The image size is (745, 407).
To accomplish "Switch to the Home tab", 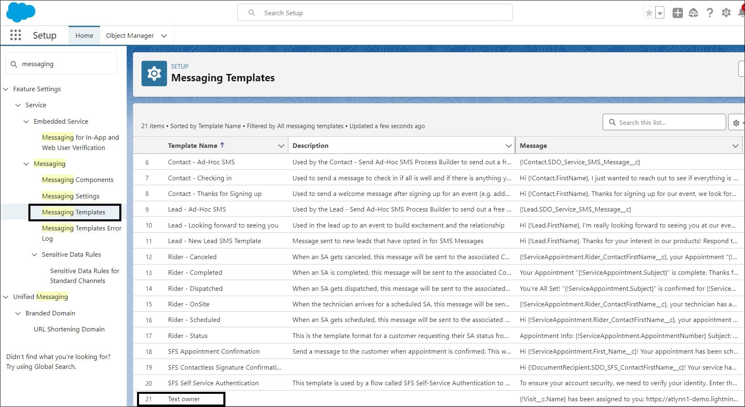I will [x=84, y=36].
